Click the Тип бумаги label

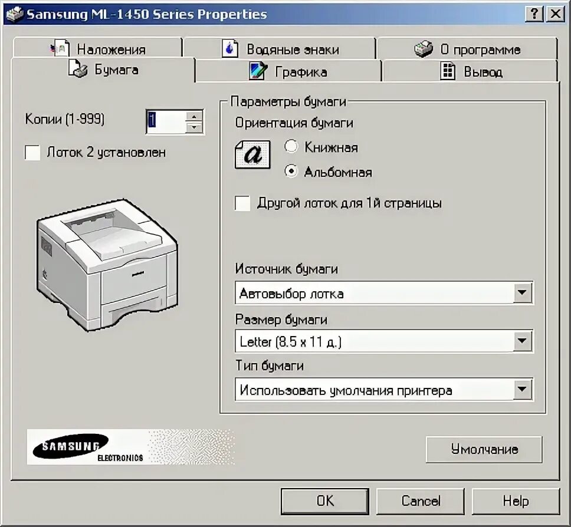click(x=270, y=365)
